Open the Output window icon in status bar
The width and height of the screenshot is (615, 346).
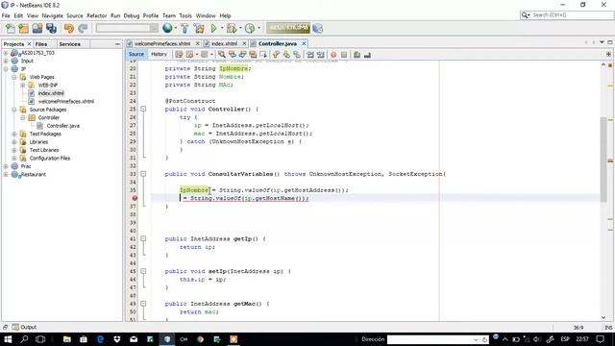(x=15, y=327)
